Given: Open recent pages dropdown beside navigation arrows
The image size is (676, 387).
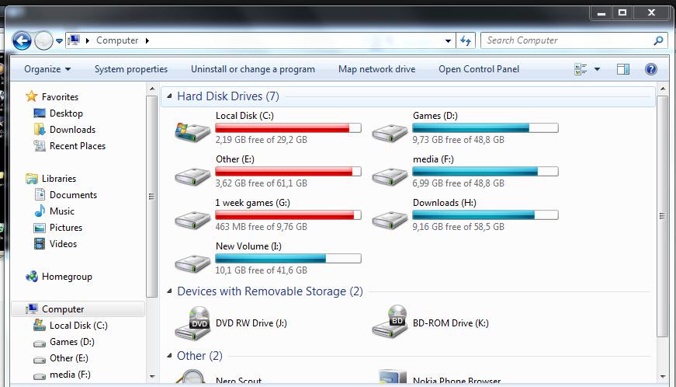Looking at the screenshot, I should (60, 41).
